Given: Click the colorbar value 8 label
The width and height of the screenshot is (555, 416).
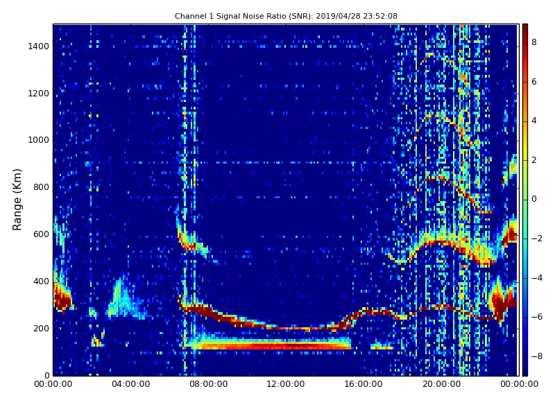Looking at the screenshot, I should click(x=534, y=42).
